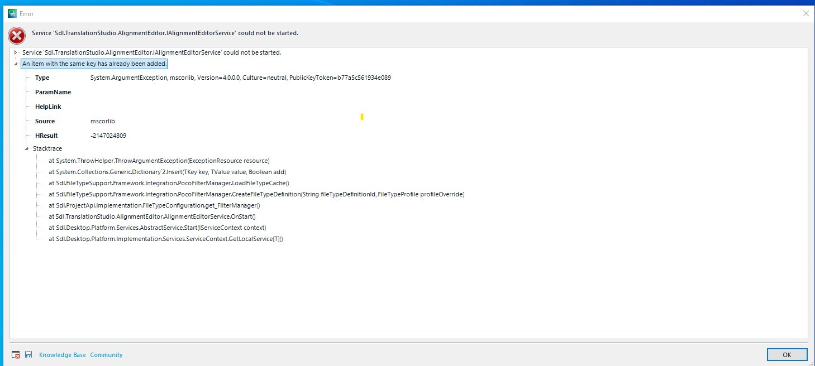Click the bold error header message text

165,33
